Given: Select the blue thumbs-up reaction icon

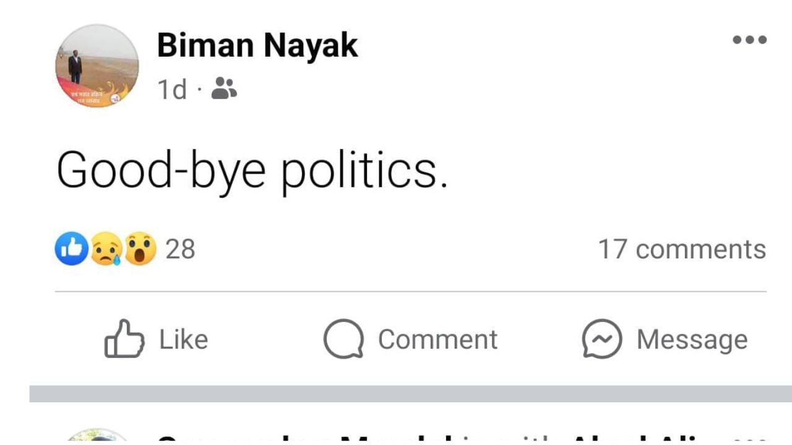Looking at the screenshot, I should pos(70,248).
